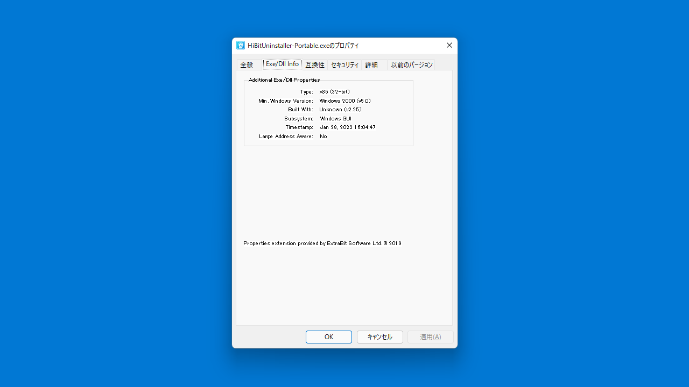689x387 pixels.
Task: Click the value Windows 2000 (v5.0)
Action: [x=345, y=101]
